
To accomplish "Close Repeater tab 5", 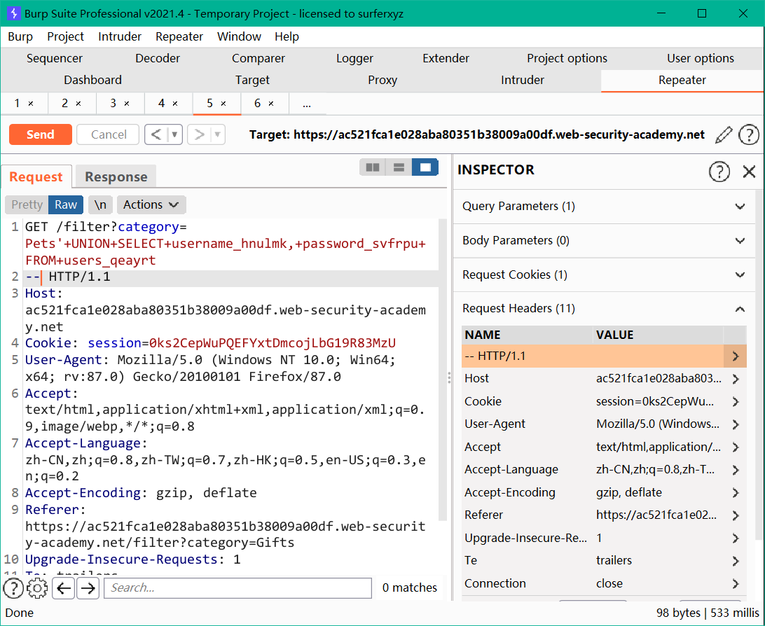I will coord(223,104).
